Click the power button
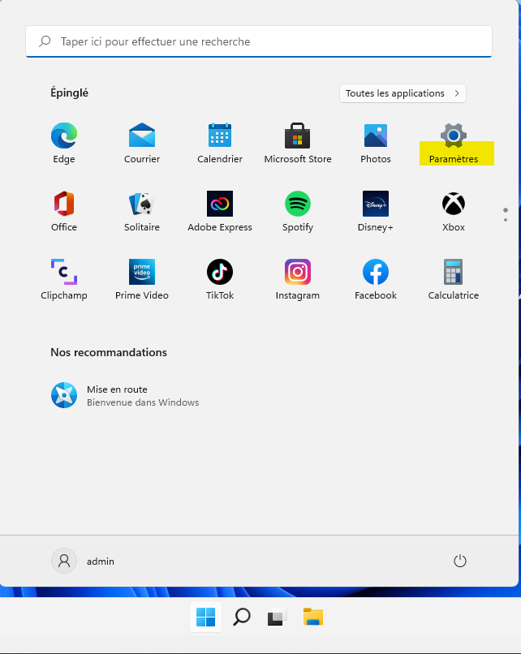Viewport: 521px width, 654px height. [460, 561]
